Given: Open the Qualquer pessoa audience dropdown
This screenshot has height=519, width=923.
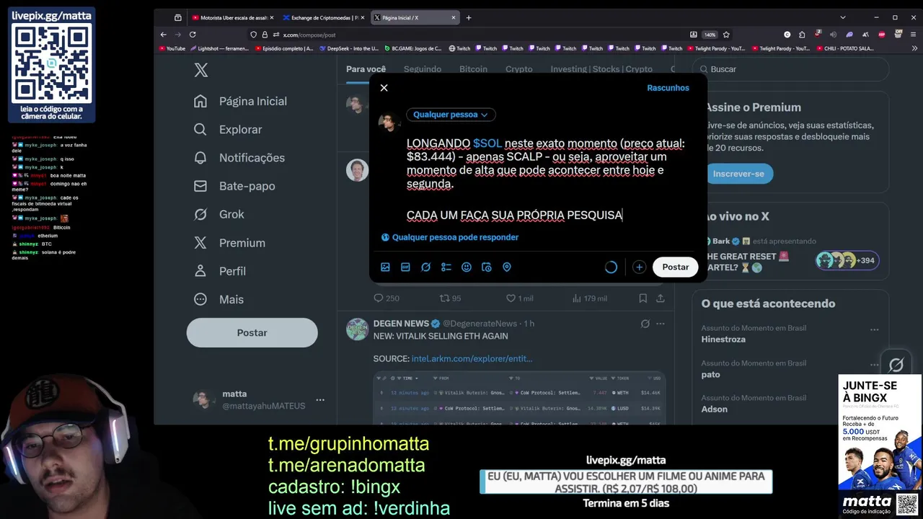Looking at the screenshot, I should point(451,115).
